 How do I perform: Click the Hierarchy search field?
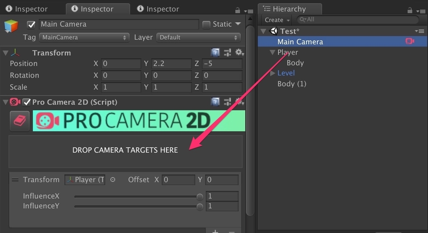coord(358,20)
